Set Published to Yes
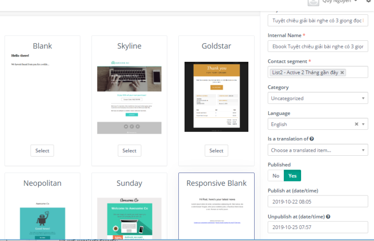 (x=292, y=176)
